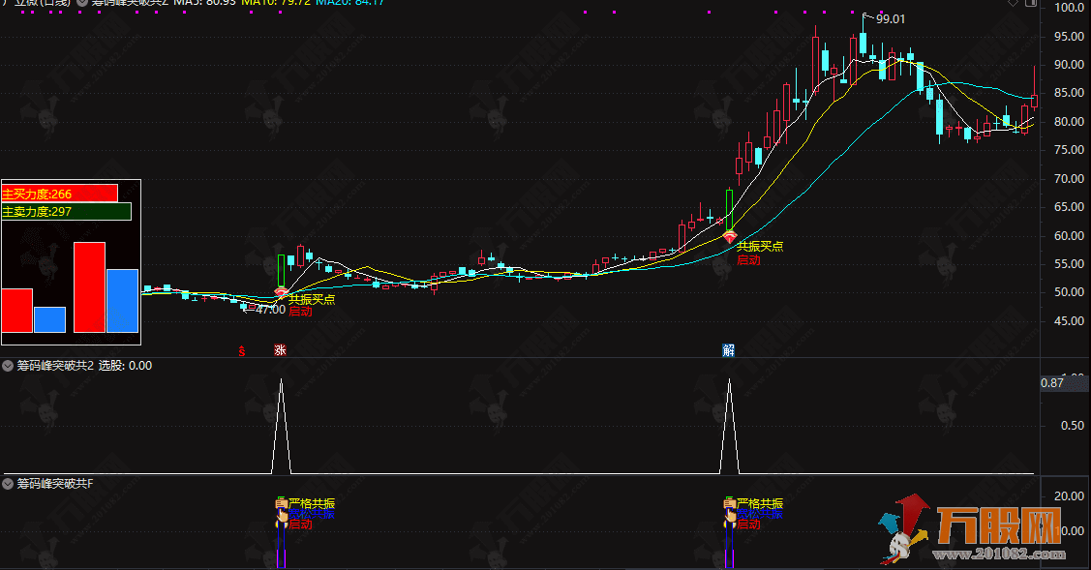This screenshot has height=570, width=1091.
Task: Click the right 严格共振 signal icon
Action: coord(730,503)
